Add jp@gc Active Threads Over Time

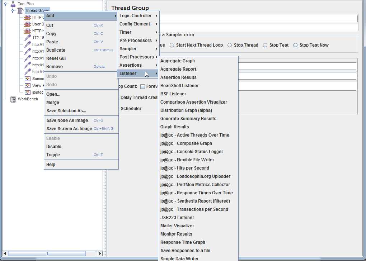[198, 135]
